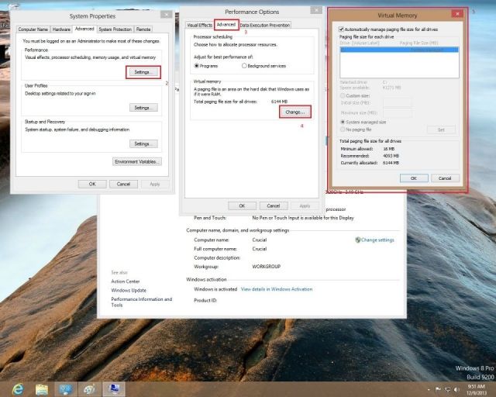Switch to the Visual Effects tab
The width and height of the screenshot is (496, 397).
coord(199,25)
